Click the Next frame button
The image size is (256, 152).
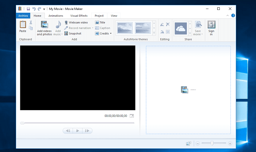pyautogui.click(x=87, y=131)
